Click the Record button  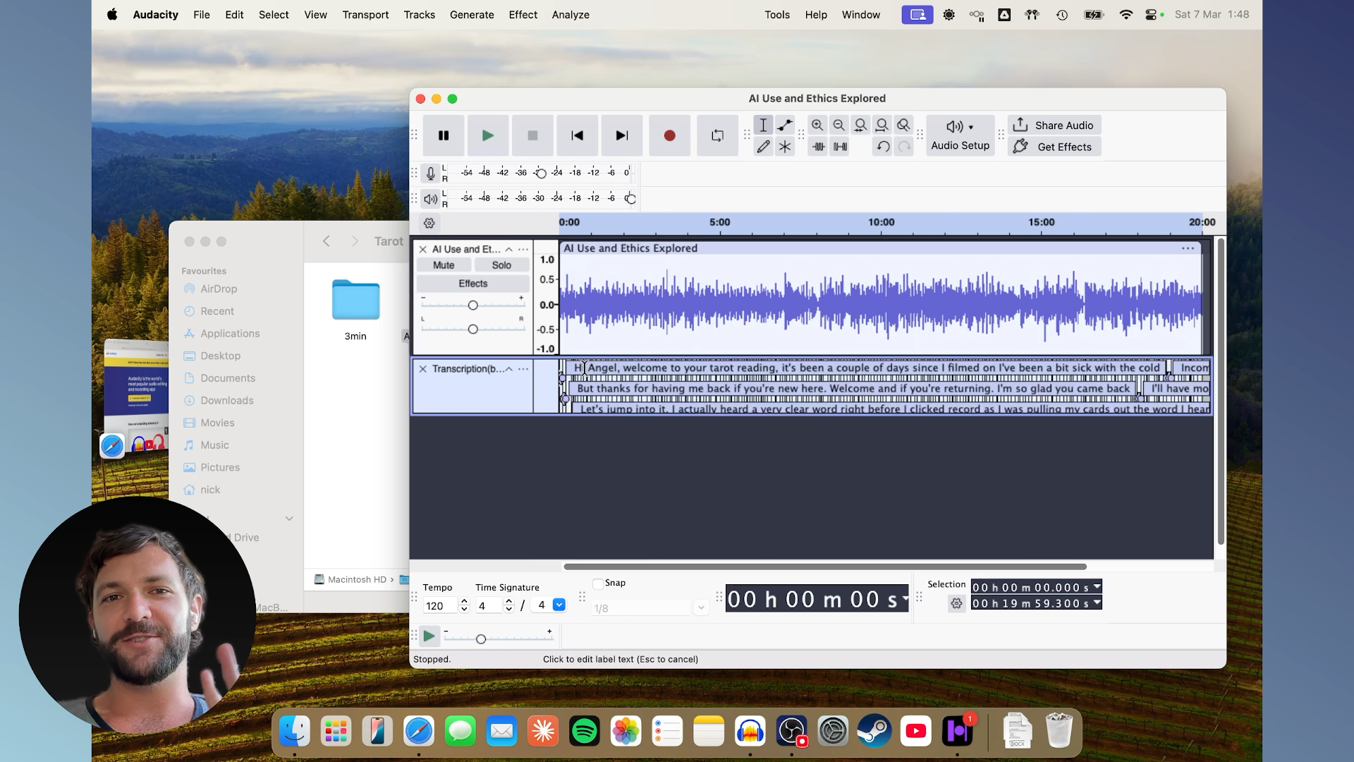669,135
